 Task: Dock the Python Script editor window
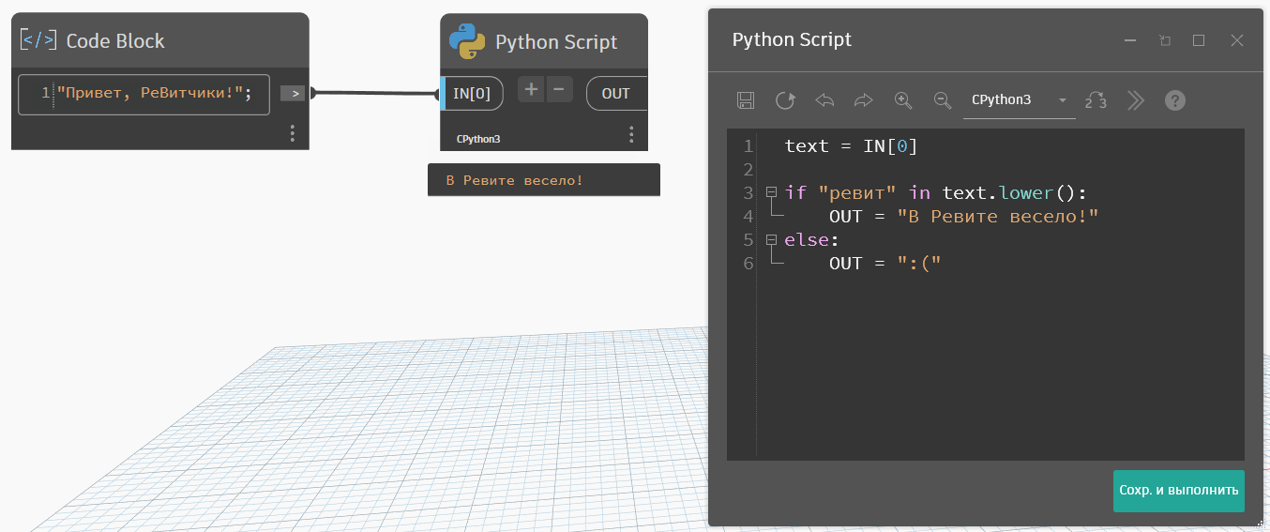click(x=1164, y=40)
